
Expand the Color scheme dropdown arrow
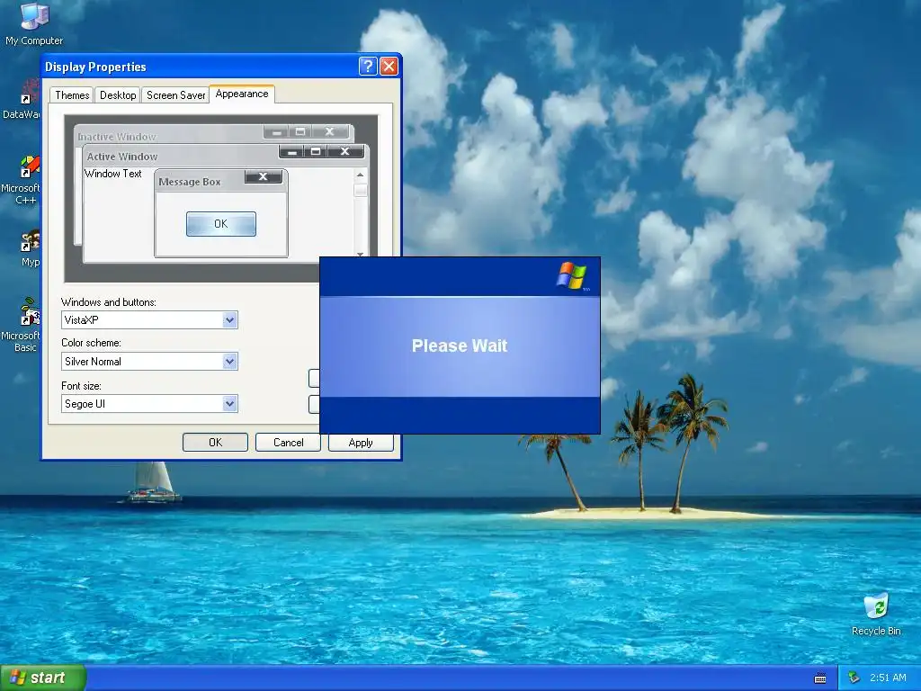tap(229, 362)
